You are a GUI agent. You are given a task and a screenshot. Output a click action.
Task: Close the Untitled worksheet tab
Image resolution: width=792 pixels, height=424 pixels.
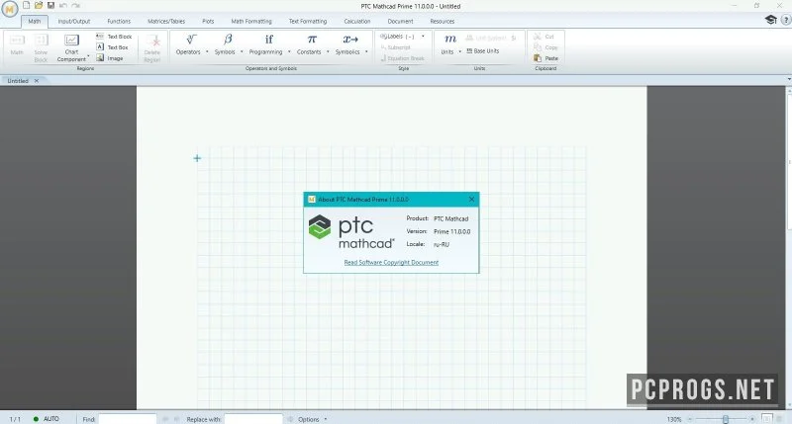pyautogui.click(x=37, y=81)
